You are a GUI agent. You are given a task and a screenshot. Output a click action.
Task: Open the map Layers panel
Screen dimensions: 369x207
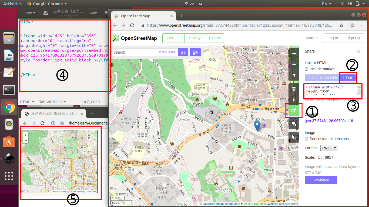pos(294,89)
